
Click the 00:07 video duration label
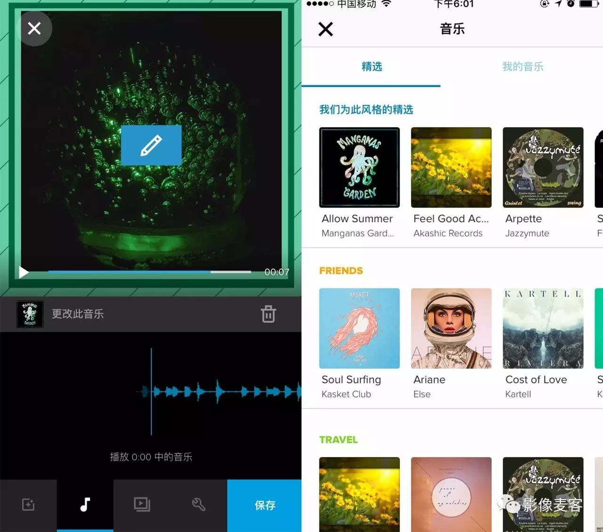click(277, 272)
